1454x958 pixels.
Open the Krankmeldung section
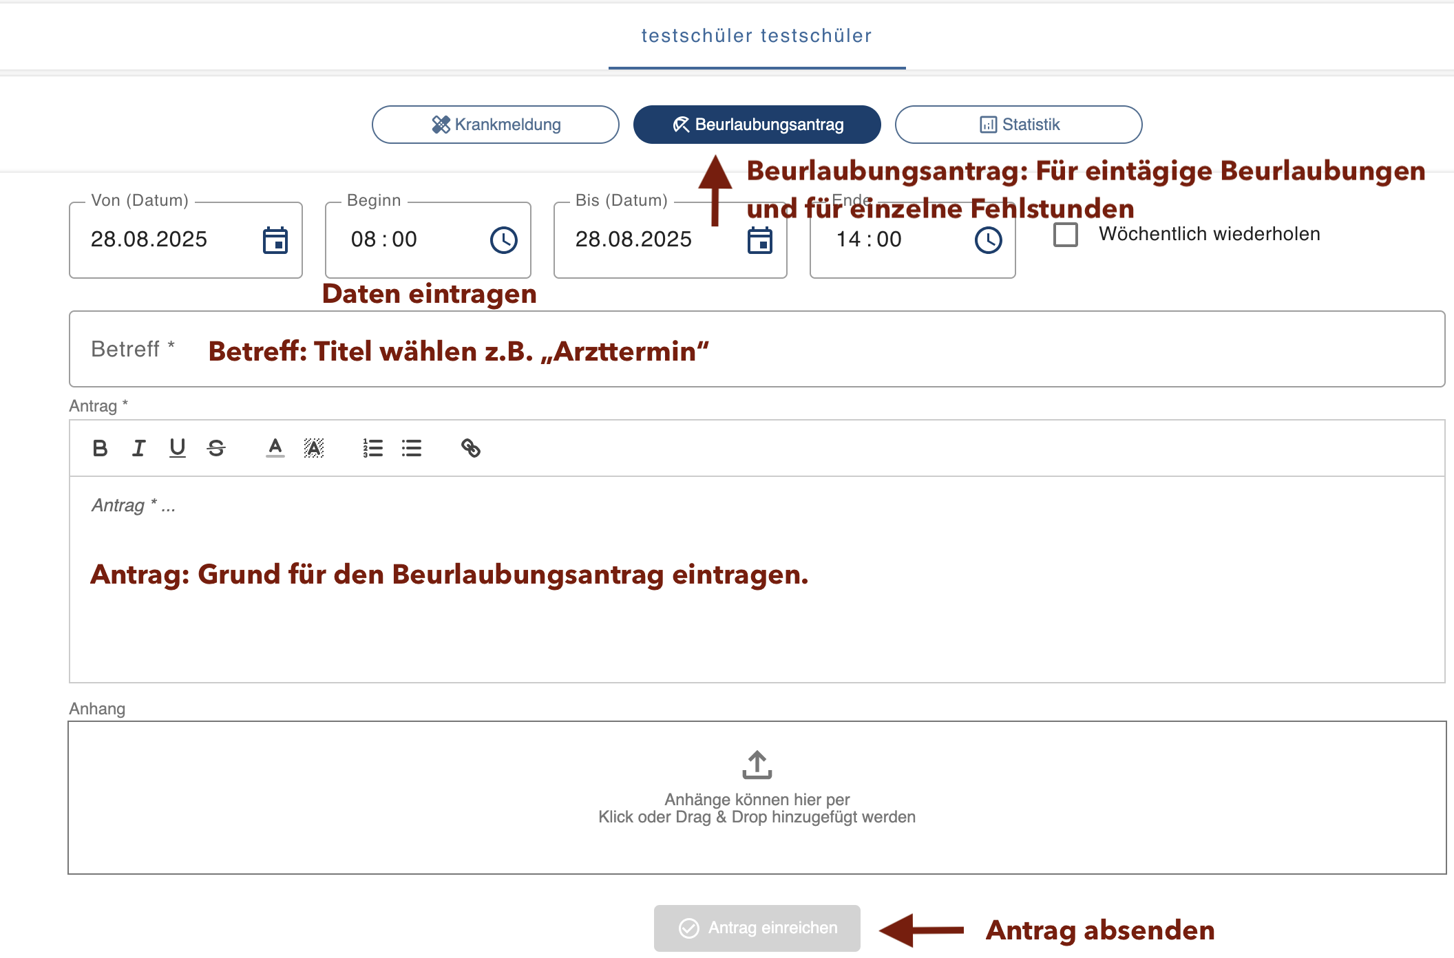pyautogui.click(x=496, y=125)
